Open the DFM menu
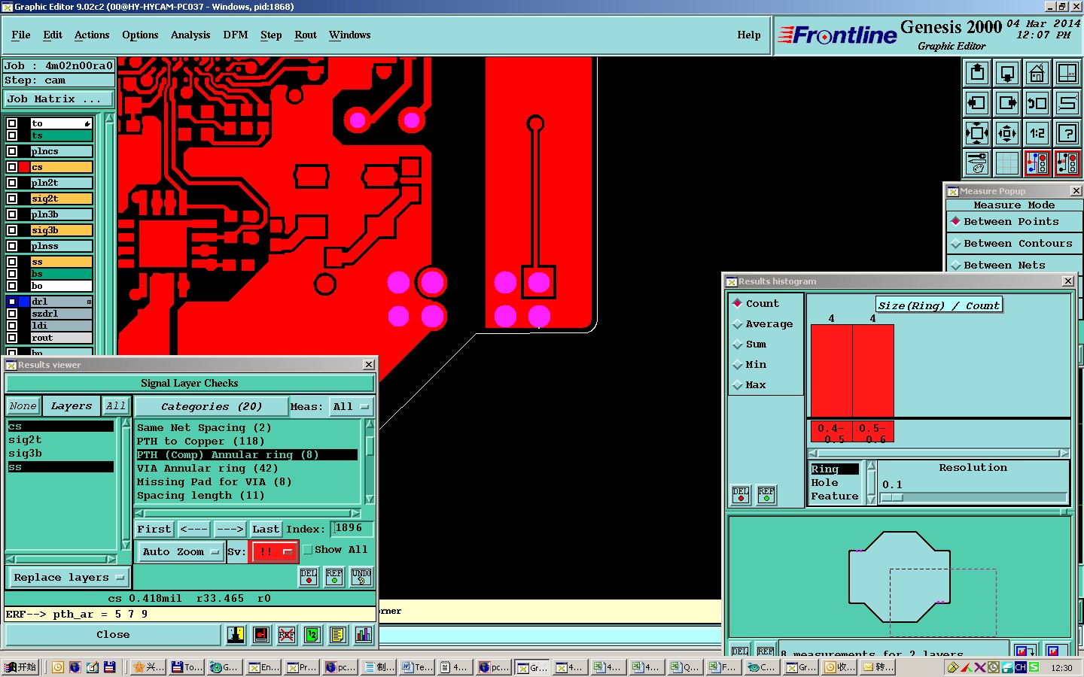 236,35
